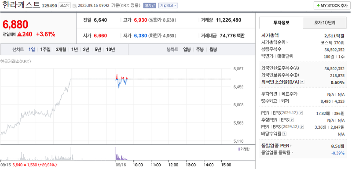Click the 상한가 8,630 label
The image size is (352, 169).
point(162,20)
